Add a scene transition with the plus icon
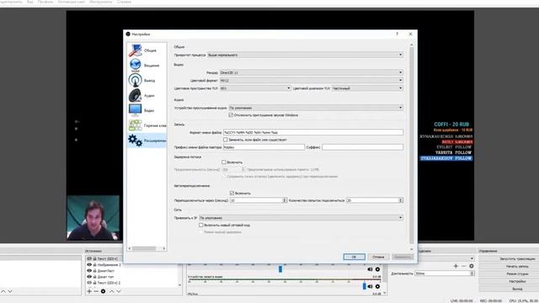This screenshot has width=539, height=303. (456, 266)
